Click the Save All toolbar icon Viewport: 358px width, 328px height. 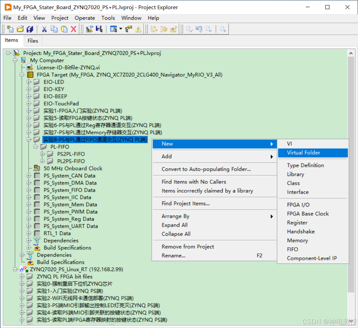pos(30,29)
